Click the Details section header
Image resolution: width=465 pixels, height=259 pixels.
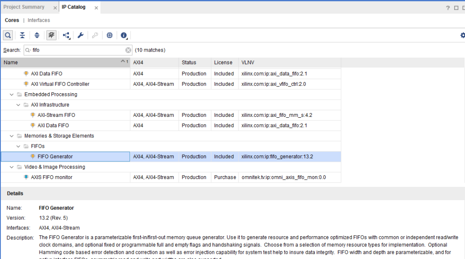(232, 194)
